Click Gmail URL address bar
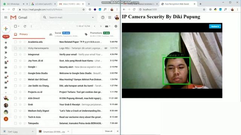Image resolution: width=241 pixels, height=135 pixels. 51,9
